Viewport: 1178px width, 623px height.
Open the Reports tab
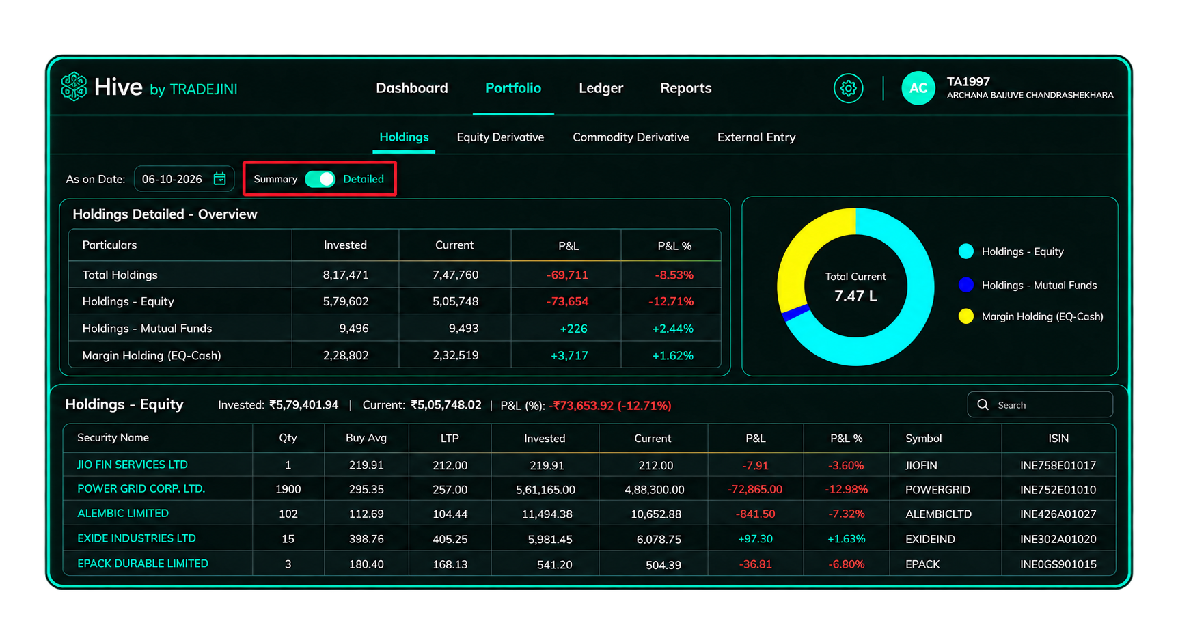pyautogui.click(x=685, y=88)
